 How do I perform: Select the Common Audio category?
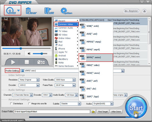[66, 28]
